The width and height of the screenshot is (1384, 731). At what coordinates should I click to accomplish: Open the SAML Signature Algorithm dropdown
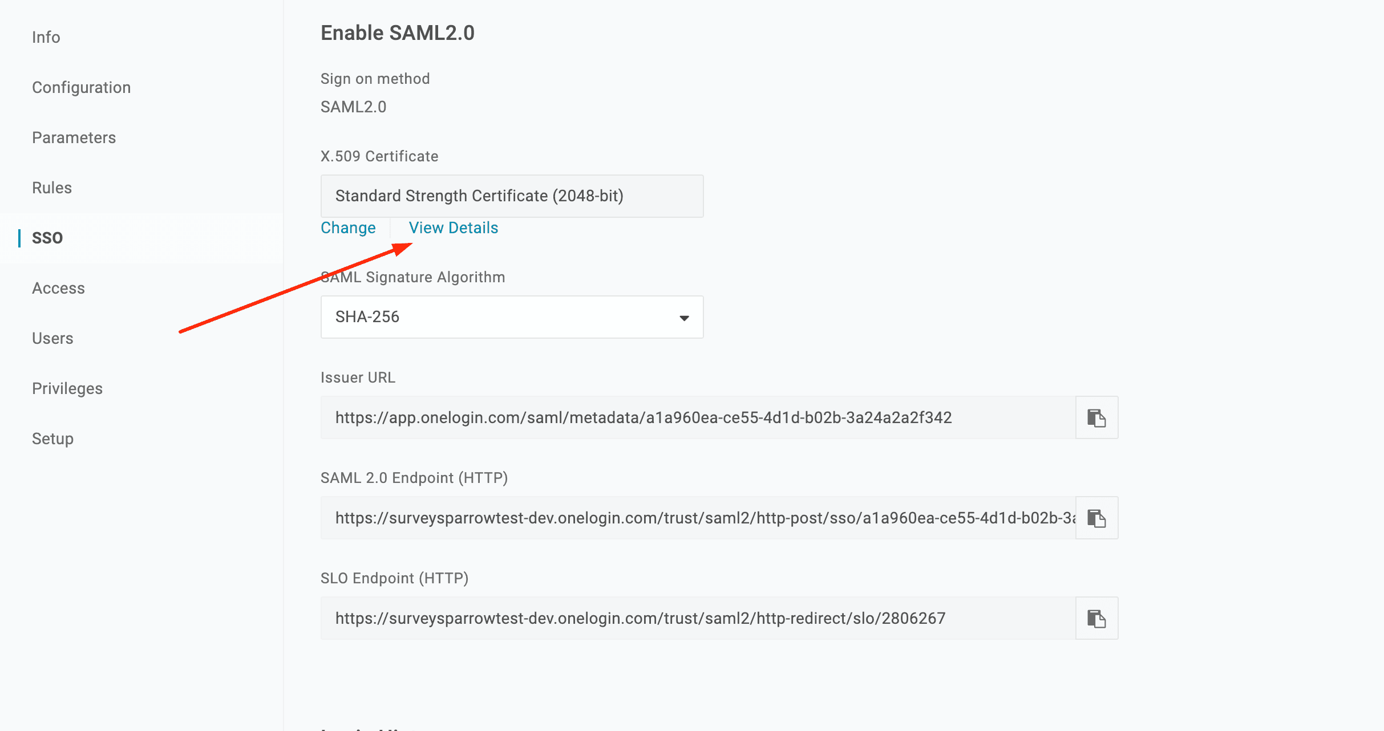point(511,317)
